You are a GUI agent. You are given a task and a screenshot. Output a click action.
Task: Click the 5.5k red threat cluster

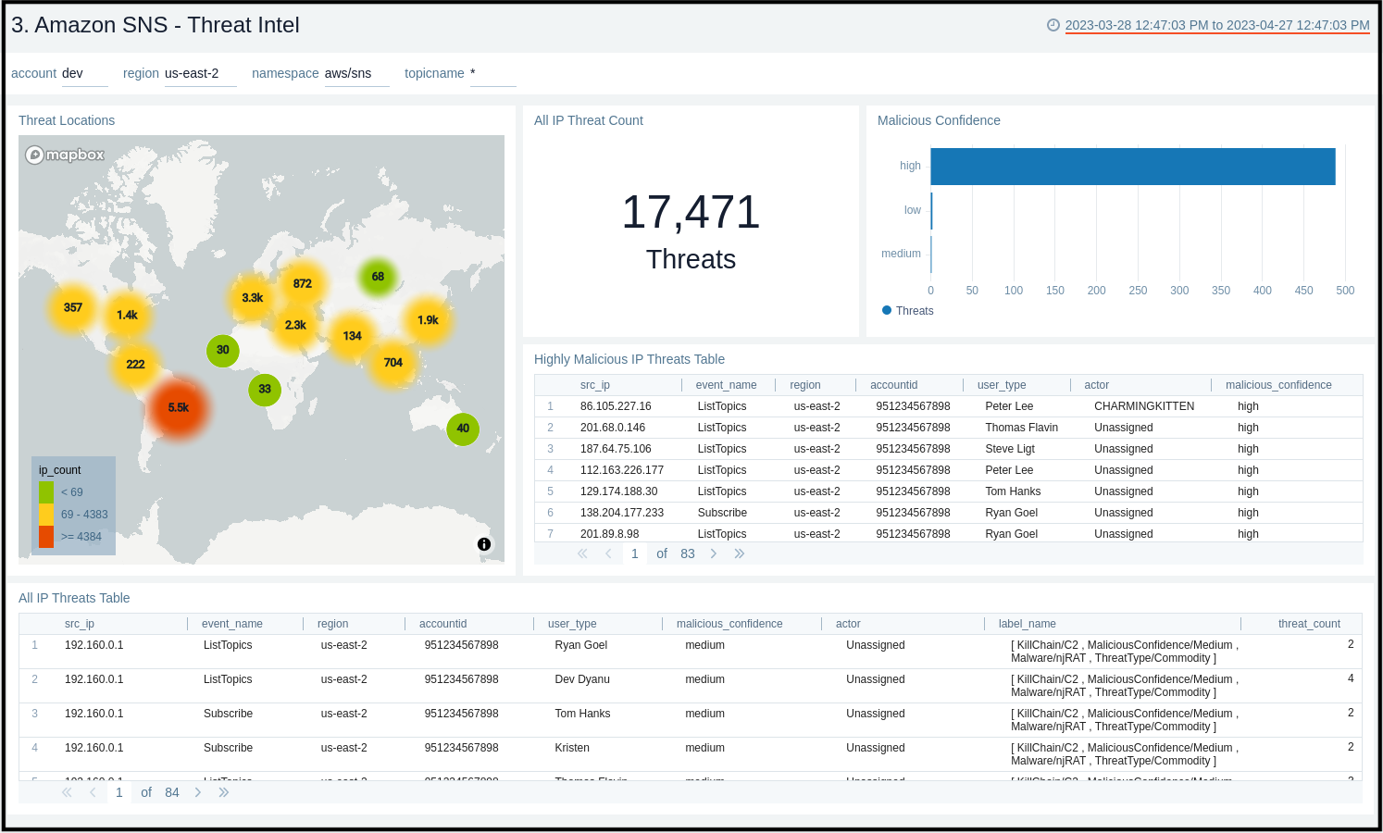(179, 408)
